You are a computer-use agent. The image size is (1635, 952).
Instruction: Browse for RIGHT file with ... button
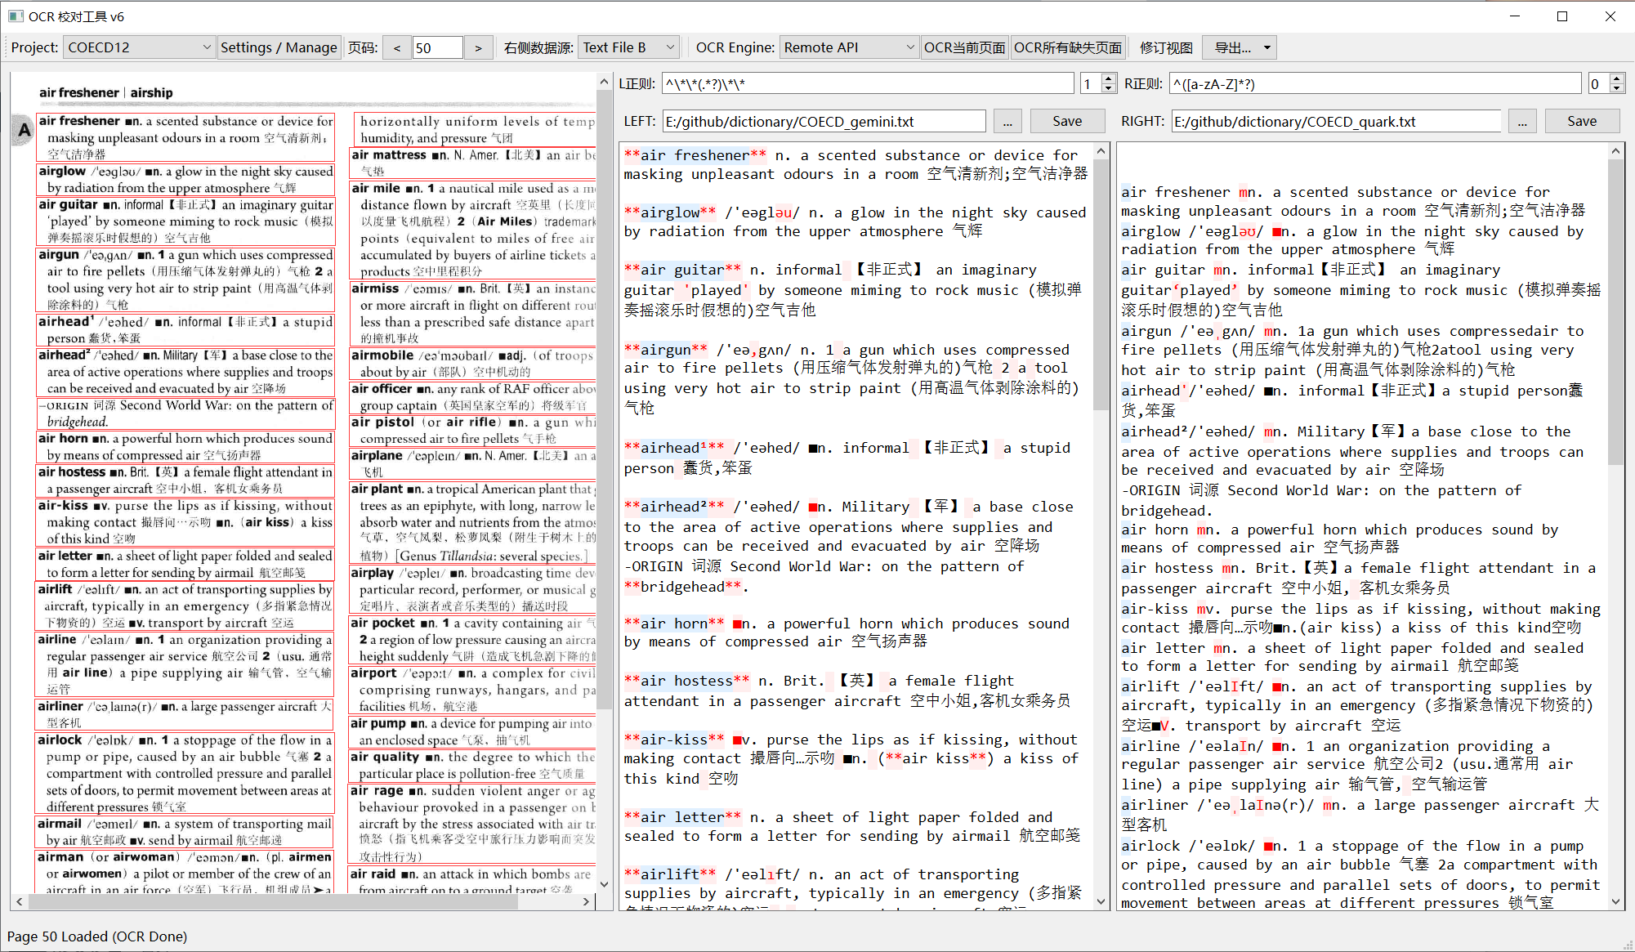point(1521,121)
